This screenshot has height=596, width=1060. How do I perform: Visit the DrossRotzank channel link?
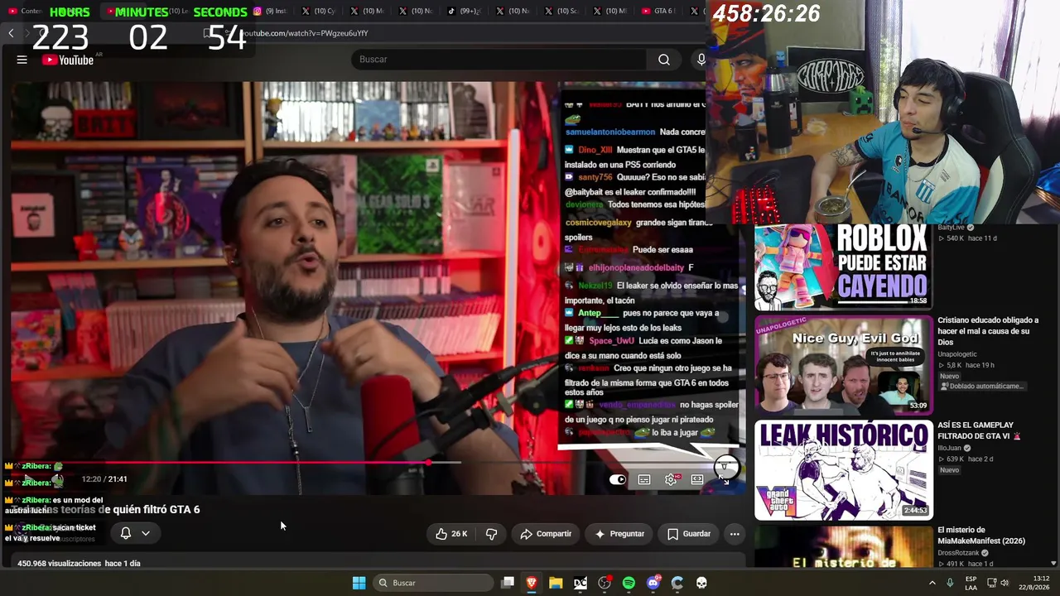pyautogui.click(x=958, y=553)
